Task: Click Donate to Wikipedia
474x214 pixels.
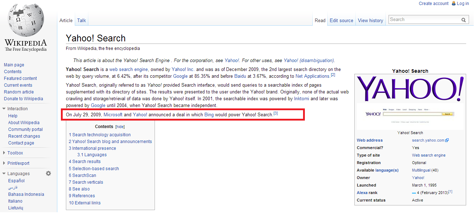Action: 24,99
